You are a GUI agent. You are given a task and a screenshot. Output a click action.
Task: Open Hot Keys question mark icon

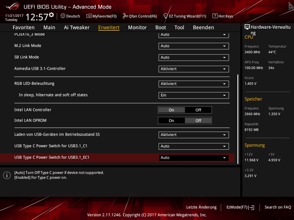click(x=215, y=16)
